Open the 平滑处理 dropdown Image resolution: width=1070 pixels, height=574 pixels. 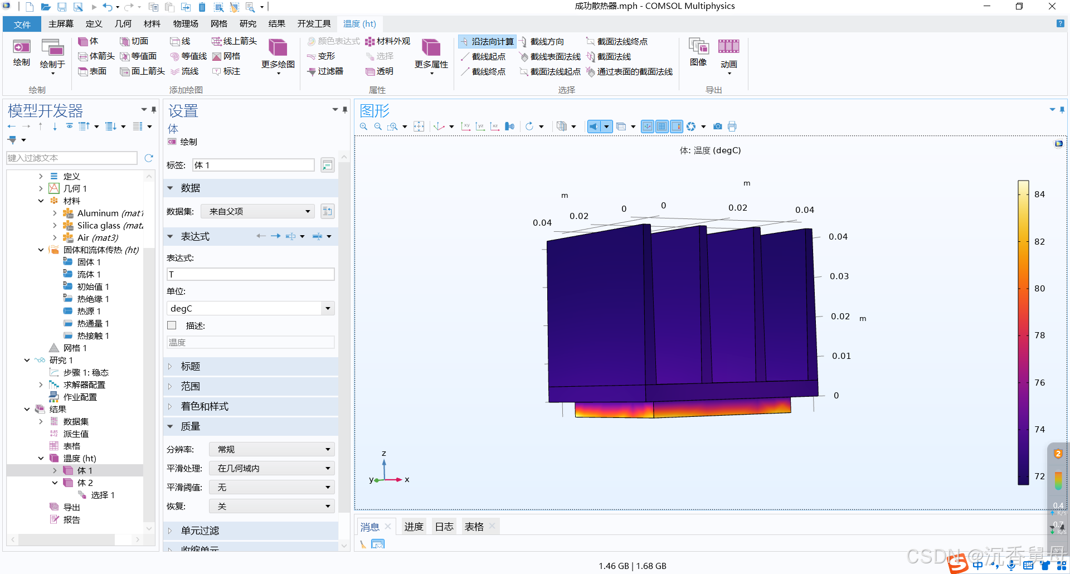tap(272, 468)
